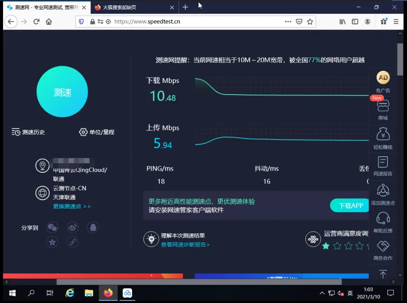Start test with the 测速 button
Screen dimensions: 407x303
click(x=62, y=92)
